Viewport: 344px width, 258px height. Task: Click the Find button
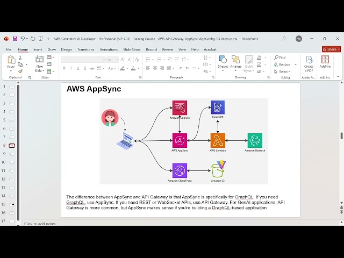point(280,58)
